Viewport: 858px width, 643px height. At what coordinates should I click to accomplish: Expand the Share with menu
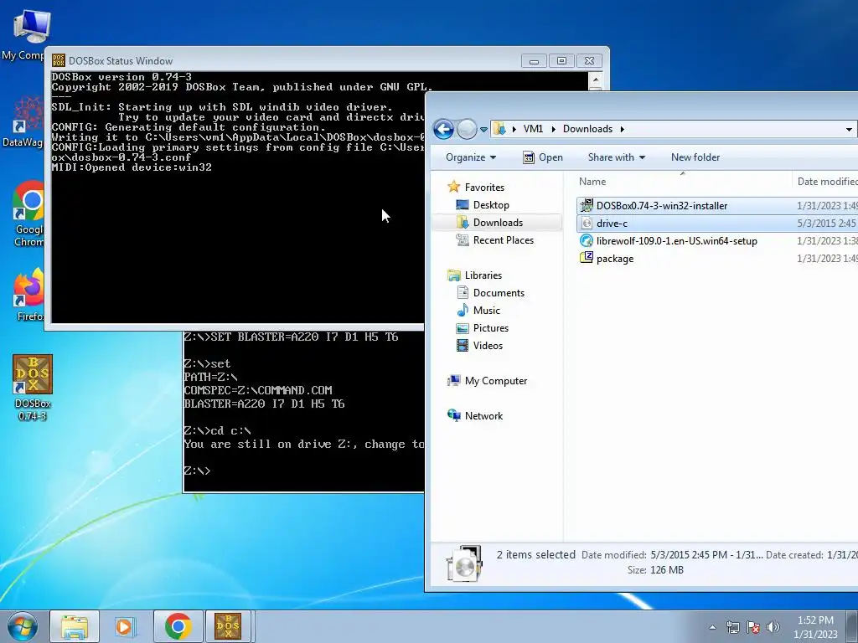616,157
